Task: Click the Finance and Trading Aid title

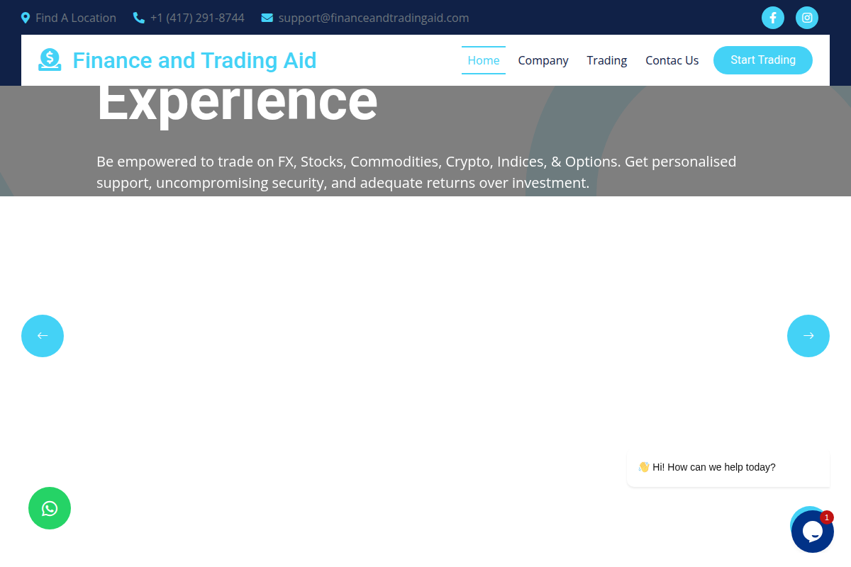Action: 195,60
